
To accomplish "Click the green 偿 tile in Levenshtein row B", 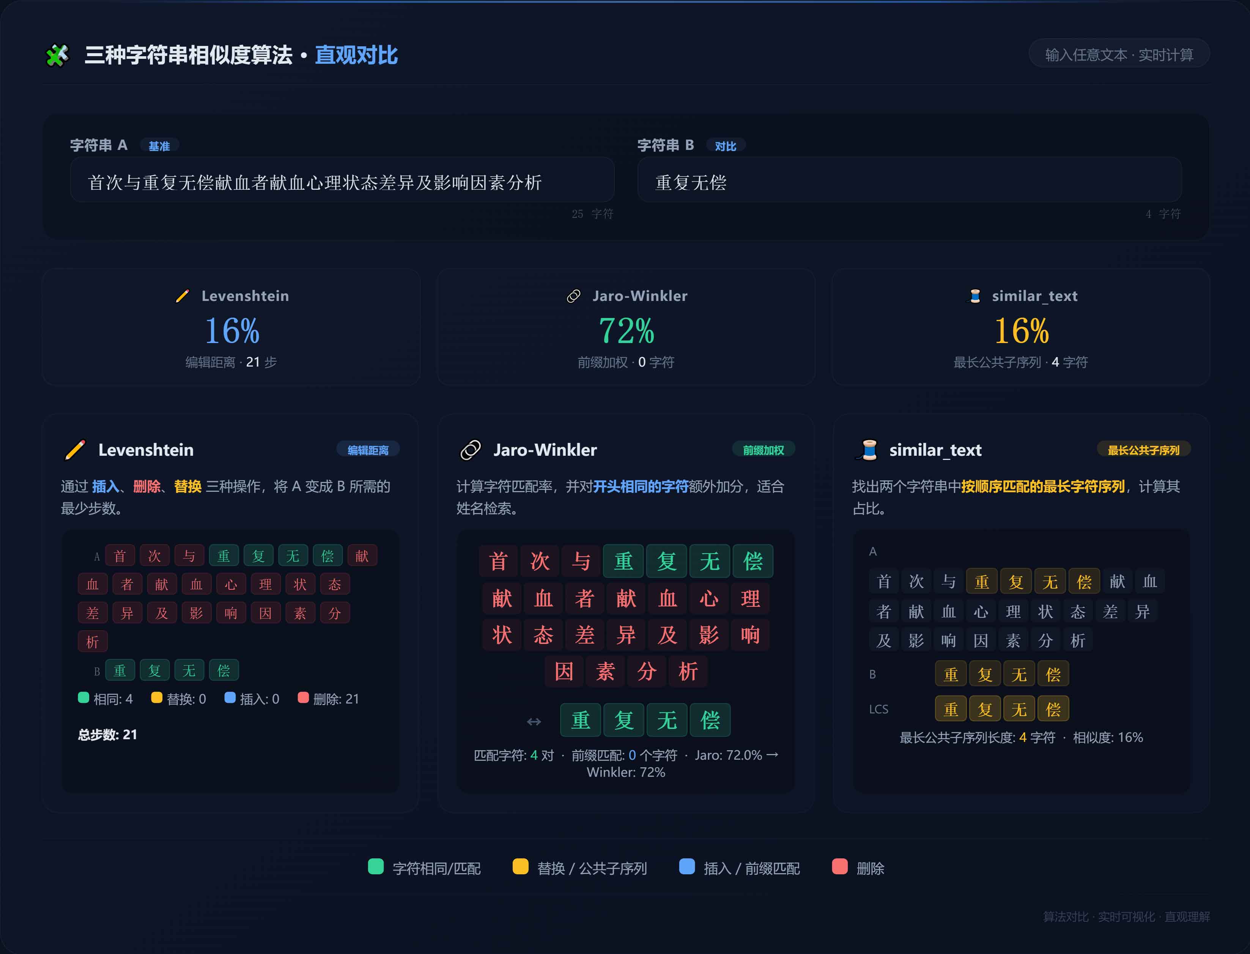I will pyautogui.click(x=224, y=671).
